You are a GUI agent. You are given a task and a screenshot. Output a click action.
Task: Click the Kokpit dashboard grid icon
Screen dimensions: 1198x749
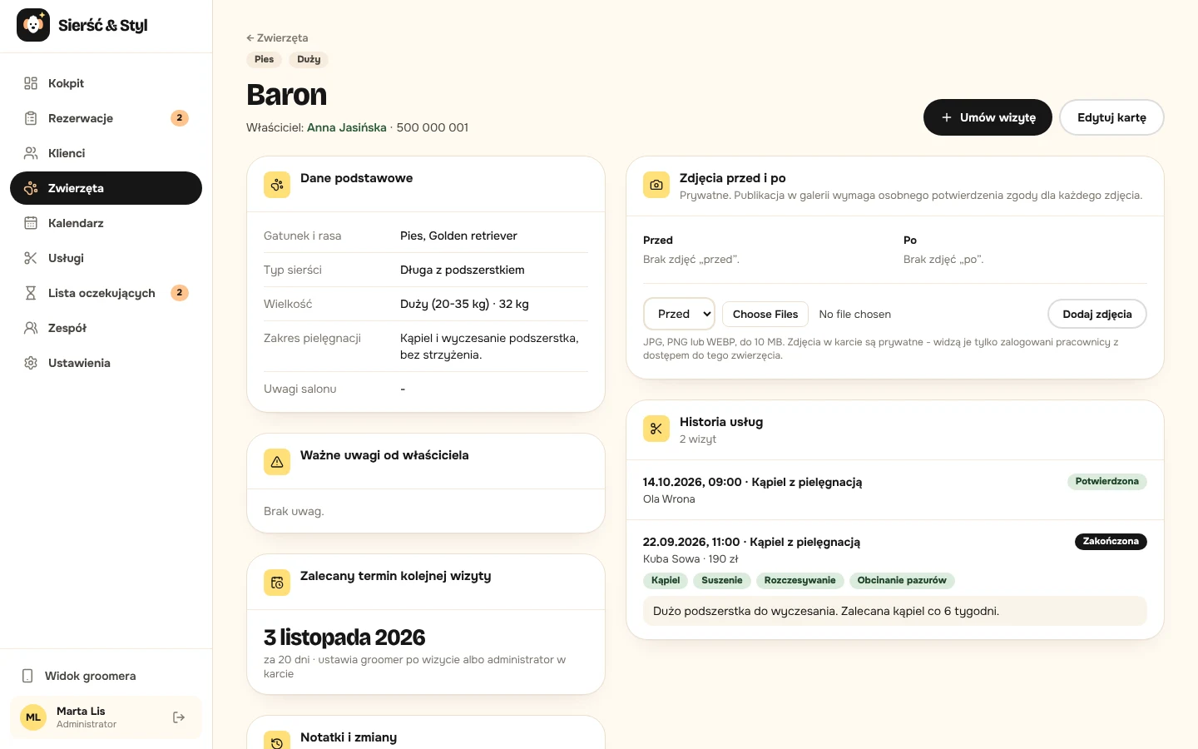pyautogui.click(x=31, y=83)
